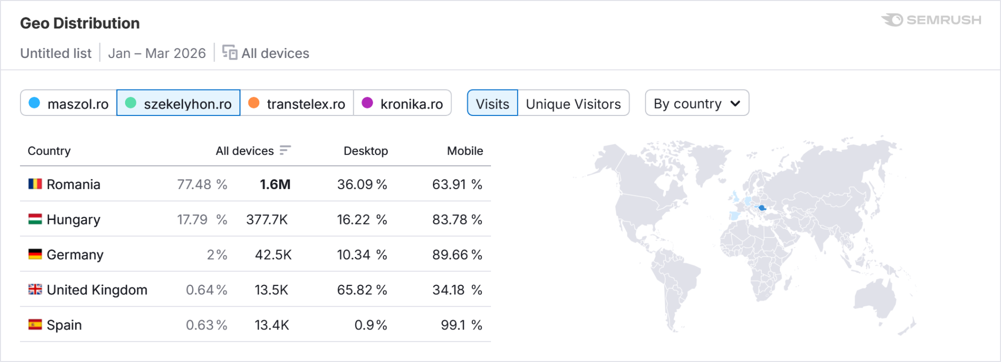Click the United Kingdom flag icon
The width and height of the screenshot is (1001, 362).
[35, 289]
